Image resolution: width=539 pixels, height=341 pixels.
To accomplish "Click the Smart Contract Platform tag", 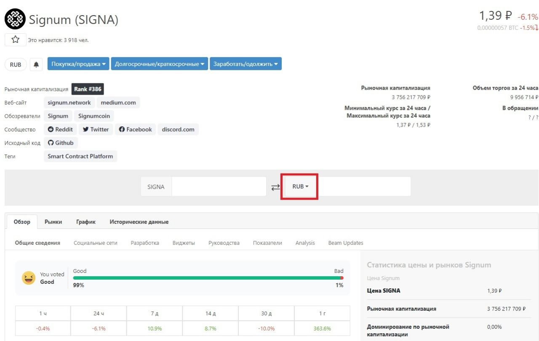I will [80, 156].
